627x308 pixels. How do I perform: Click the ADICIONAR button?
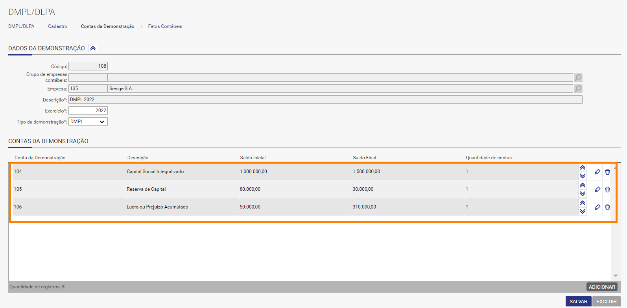[x=602, y=287]
